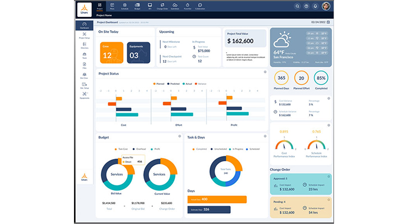The width and height of the screenshot is (408, 224).
Task: Click the small Linarc logo at the sidebar bottom
Action: [x=84, y=177]
